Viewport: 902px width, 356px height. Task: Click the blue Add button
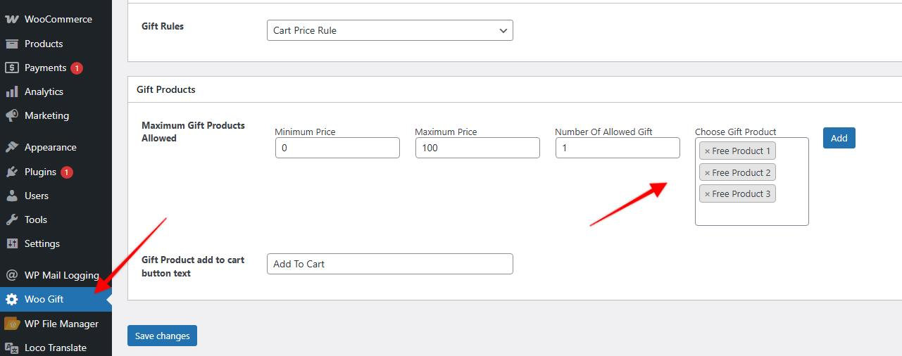click(x=839, y=138)
